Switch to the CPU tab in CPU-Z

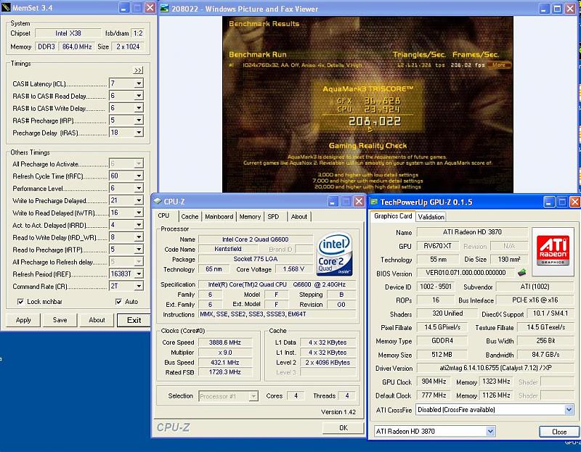[x=163, y=215]
